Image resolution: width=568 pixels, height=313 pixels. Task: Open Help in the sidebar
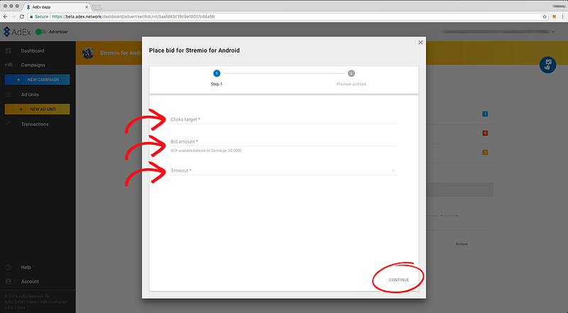click(x=26, y=268)
